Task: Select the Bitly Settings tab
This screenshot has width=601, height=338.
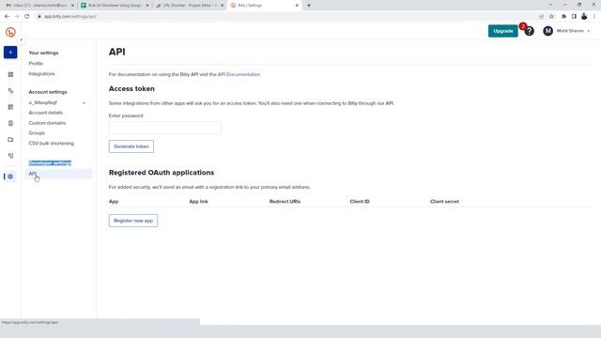Action: (265, 6)
